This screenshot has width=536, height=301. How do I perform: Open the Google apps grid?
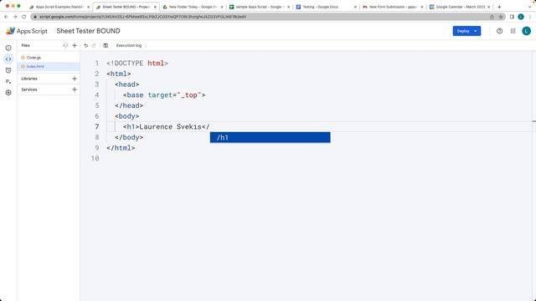(513, 31)
